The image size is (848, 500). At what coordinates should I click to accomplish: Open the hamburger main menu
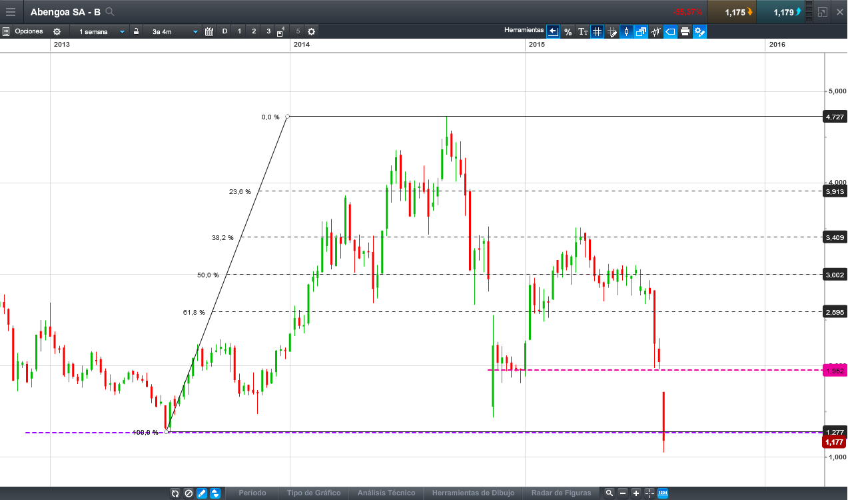pyautogui.click(x=10, y=11)
